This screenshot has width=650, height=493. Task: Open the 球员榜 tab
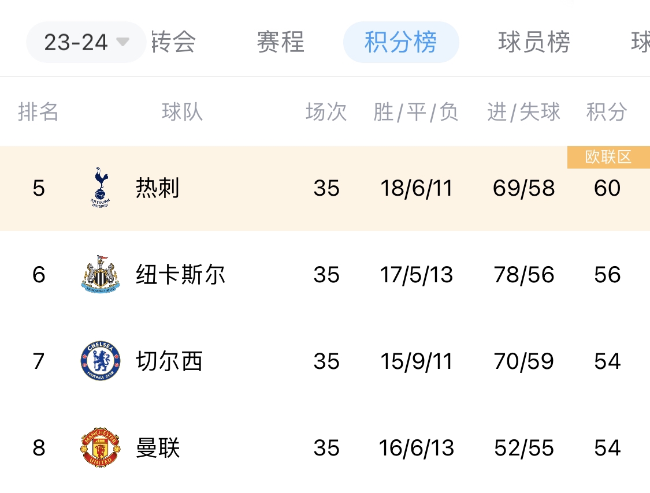pos(534,42)
